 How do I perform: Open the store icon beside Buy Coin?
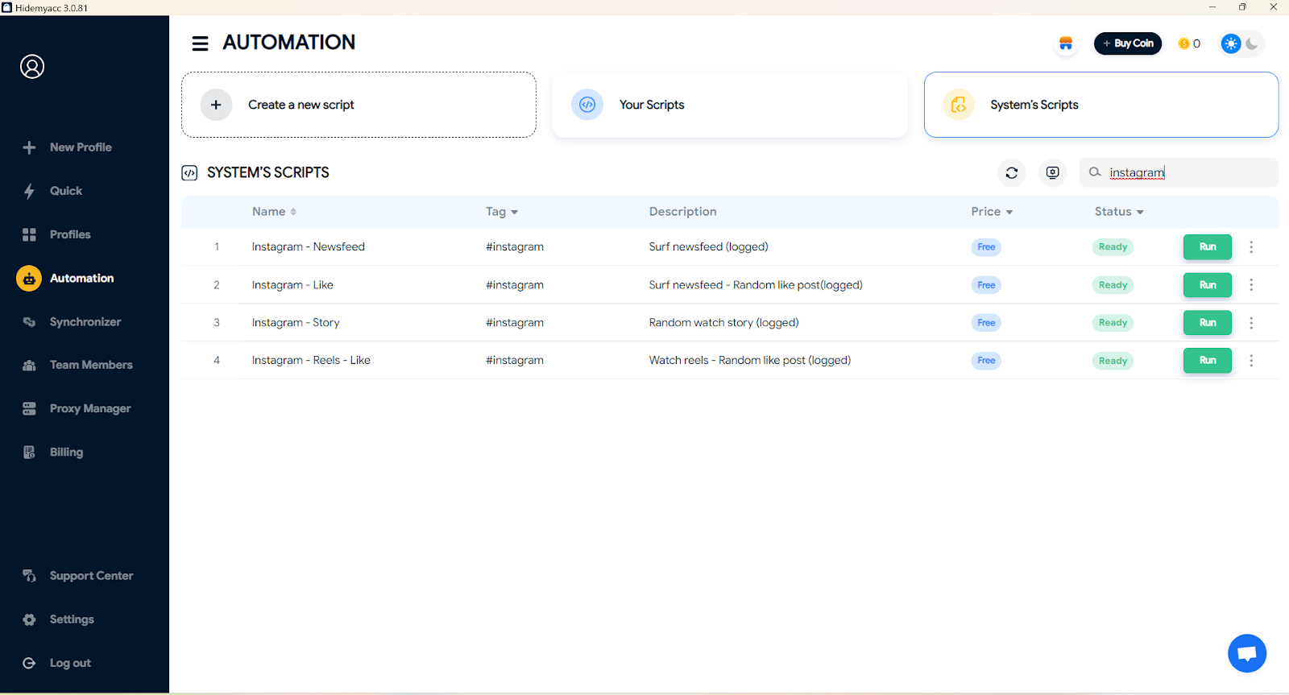tap(1066, 43)
